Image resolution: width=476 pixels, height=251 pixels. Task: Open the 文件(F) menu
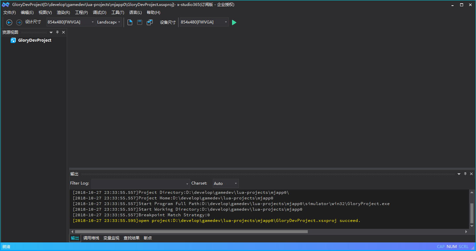[10, 13]
